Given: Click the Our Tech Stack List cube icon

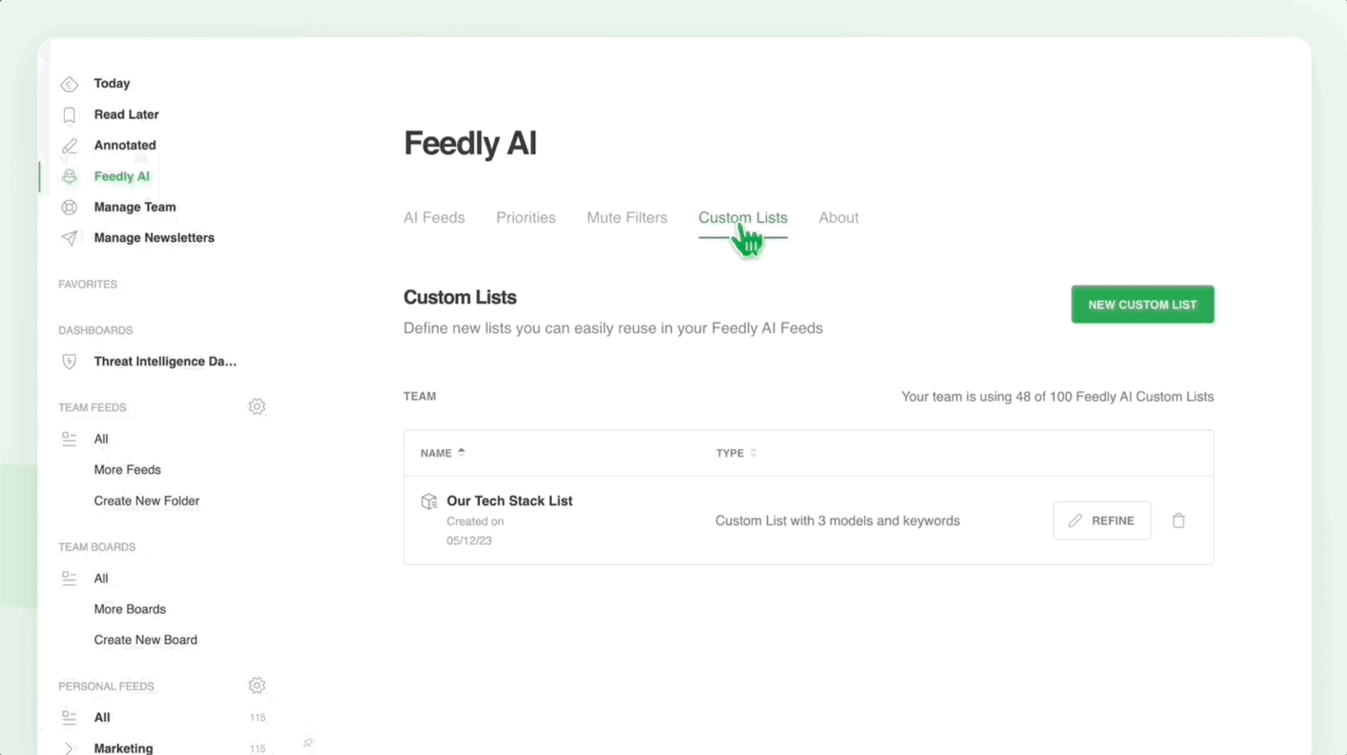Looking at the screenshot, I should tap(429, 501).
